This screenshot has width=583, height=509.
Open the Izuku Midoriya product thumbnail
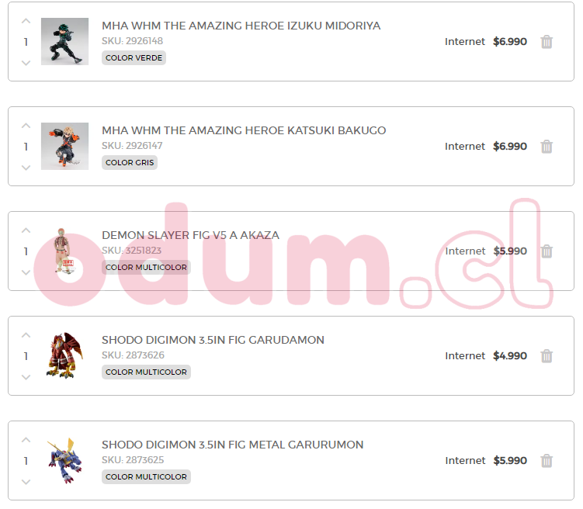point(64,42)
